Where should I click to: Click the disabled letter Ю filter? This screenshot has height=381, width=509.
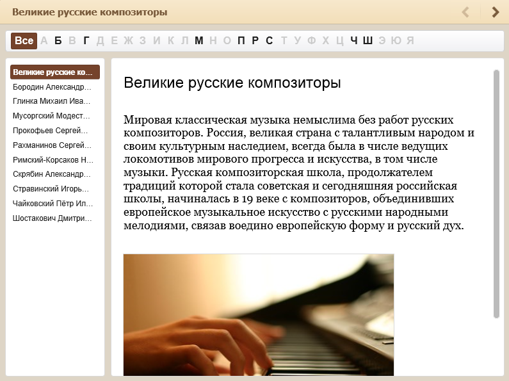pos(396,41)
